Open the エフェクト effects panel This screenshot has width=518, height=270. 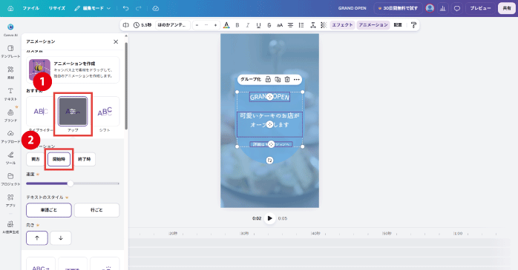click(x=342, y=25)
